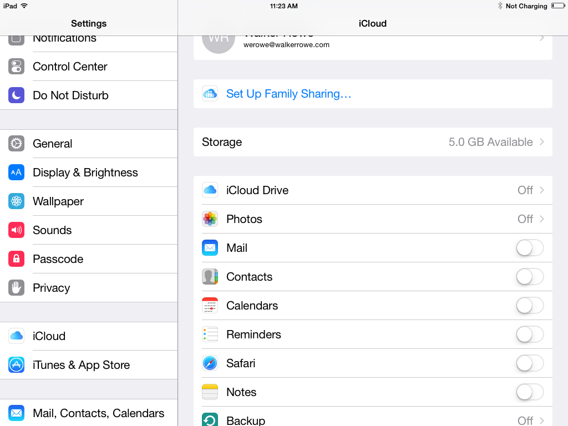This screenshot has height=426, width=568.
Task: Open iTunes & App Store settings
Action: (x=89, y=365)
